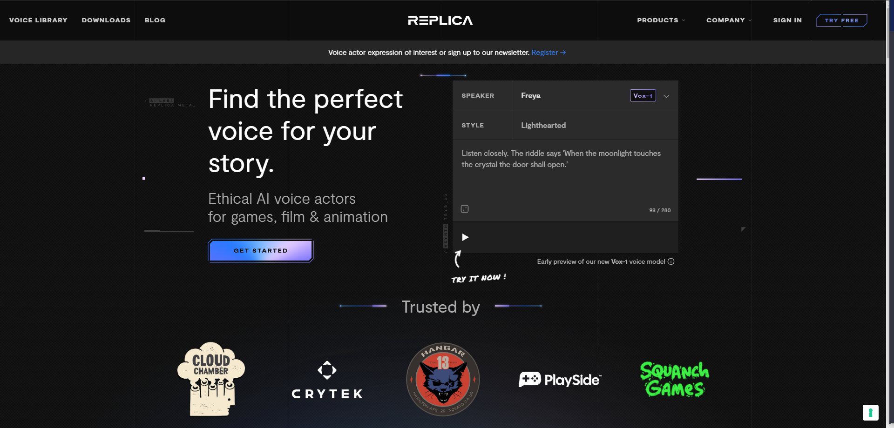The width and height of the screenshot is (894, 428).
Task: Click the Cloud Chamber logo
Action: coord(211,379)
